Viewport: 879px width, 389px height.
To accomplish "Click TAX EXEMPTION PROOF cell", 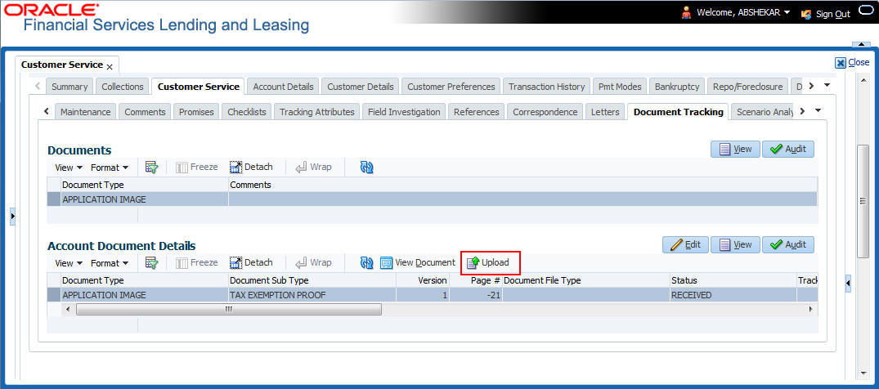I will click(312, 295).
